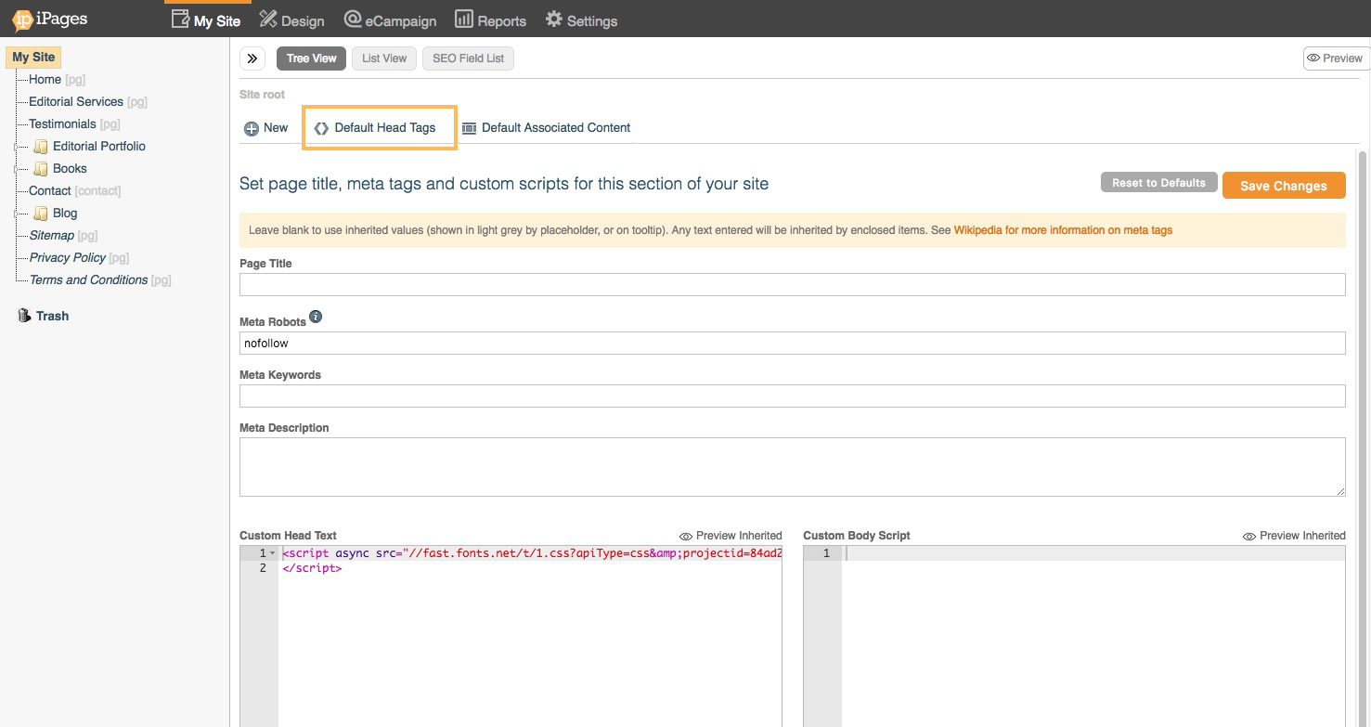Viewport: 1371px width, 727px height.
Task: Click the info icon beside Meta Robots
Action: point(316,318)
